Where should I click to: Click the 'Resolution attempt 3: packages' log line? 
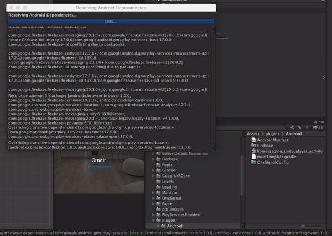[70, 96]
